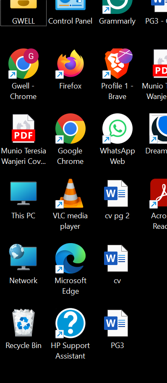Click the 'GWELL' label text

[23, 21]
